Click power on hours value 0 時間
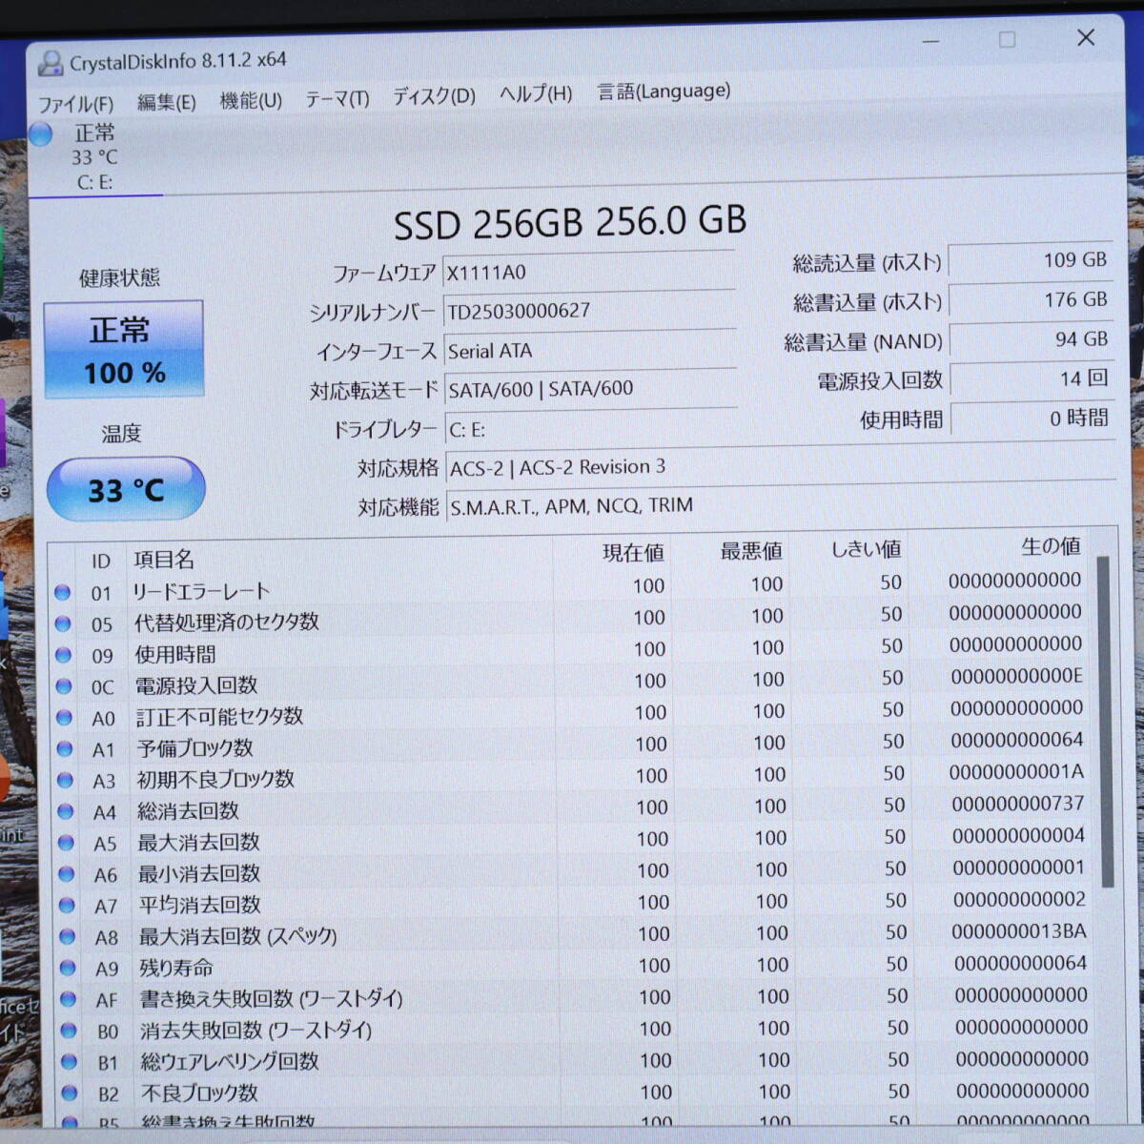1144x1144 pixels. click(1033, 419)
